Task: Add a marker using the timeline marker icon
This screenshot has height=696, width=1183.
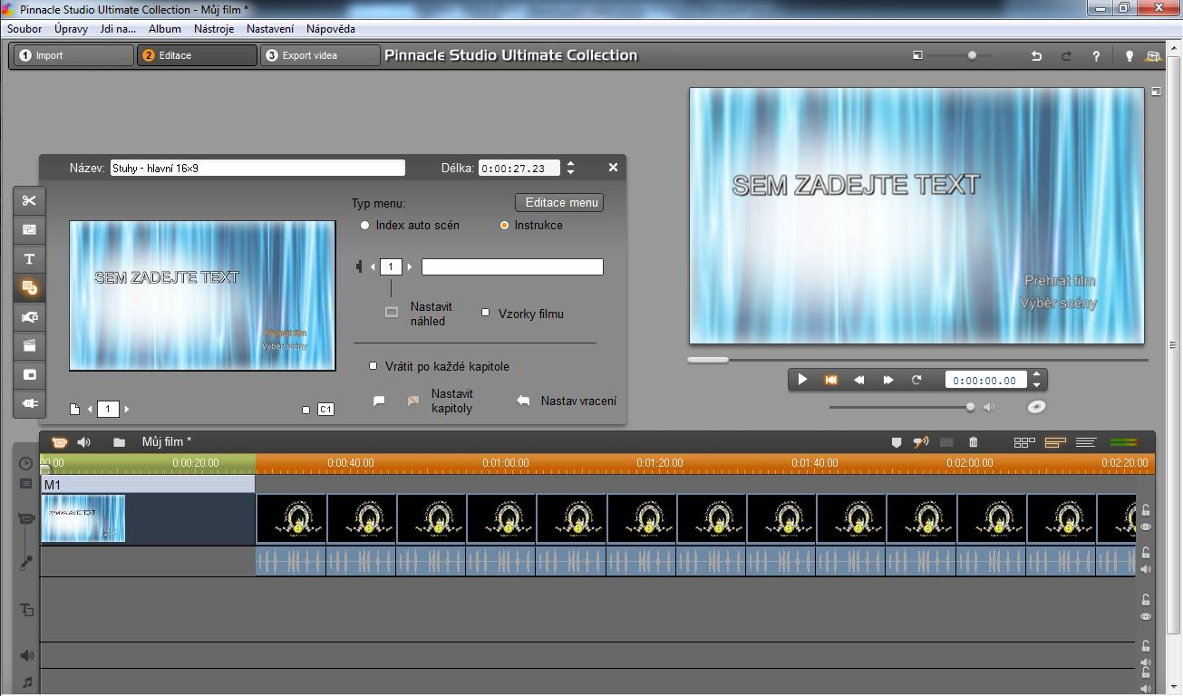Action: pos(897,442)
